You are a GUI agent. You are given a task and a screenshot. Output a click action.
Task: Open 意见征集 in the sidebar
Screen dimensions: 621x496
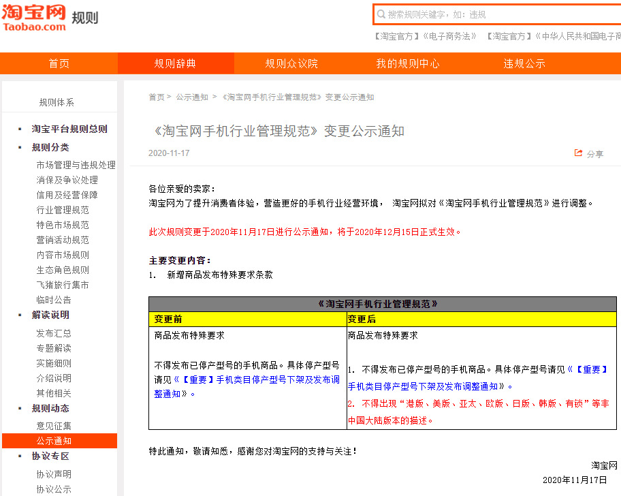(x=54, y=426)
